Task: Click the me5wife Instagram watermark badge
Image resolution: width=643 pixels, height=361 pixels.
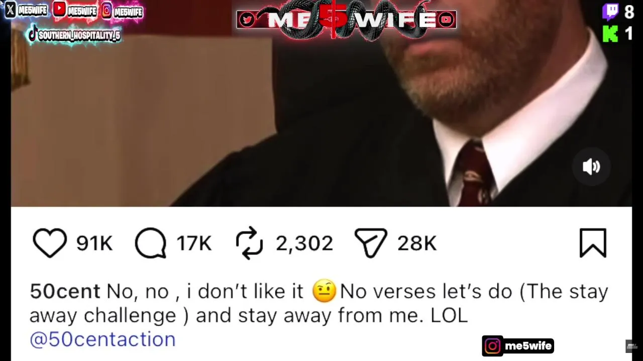Action: pyautogui.click(x=518, y=346)
